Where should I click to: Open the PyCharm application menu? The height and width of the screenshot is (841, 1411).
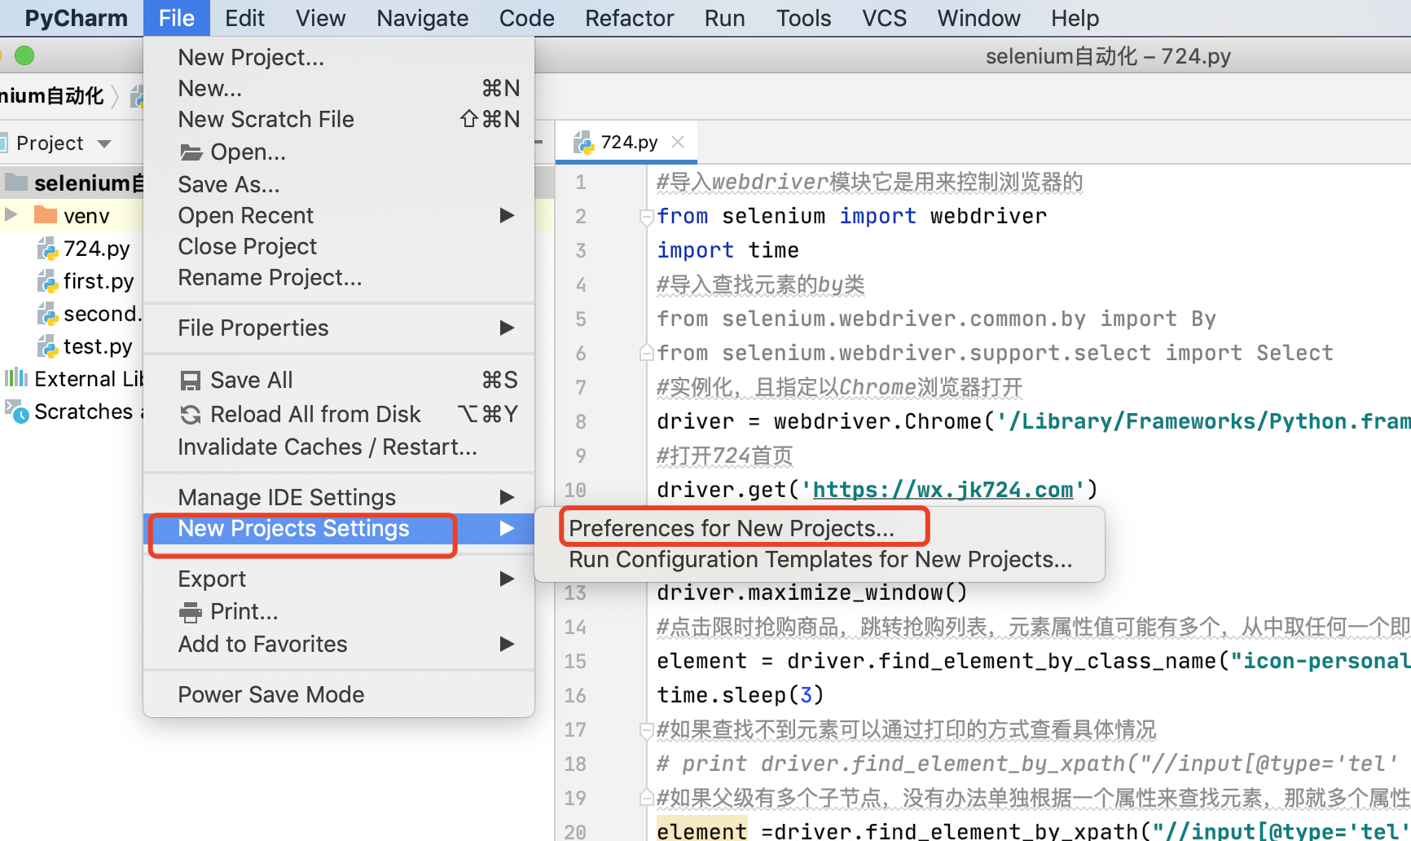[76, 18]
